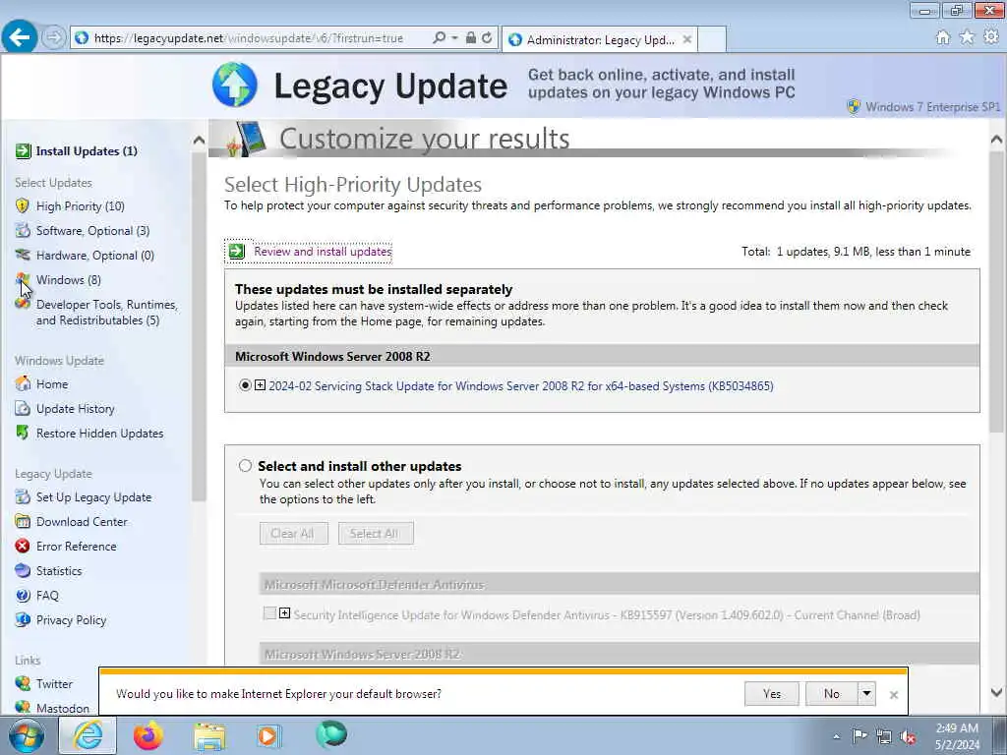The width and height of the screenshot is (1007, 755).
Task: Click the sidebar scroll up arrow
Action: 199,140
